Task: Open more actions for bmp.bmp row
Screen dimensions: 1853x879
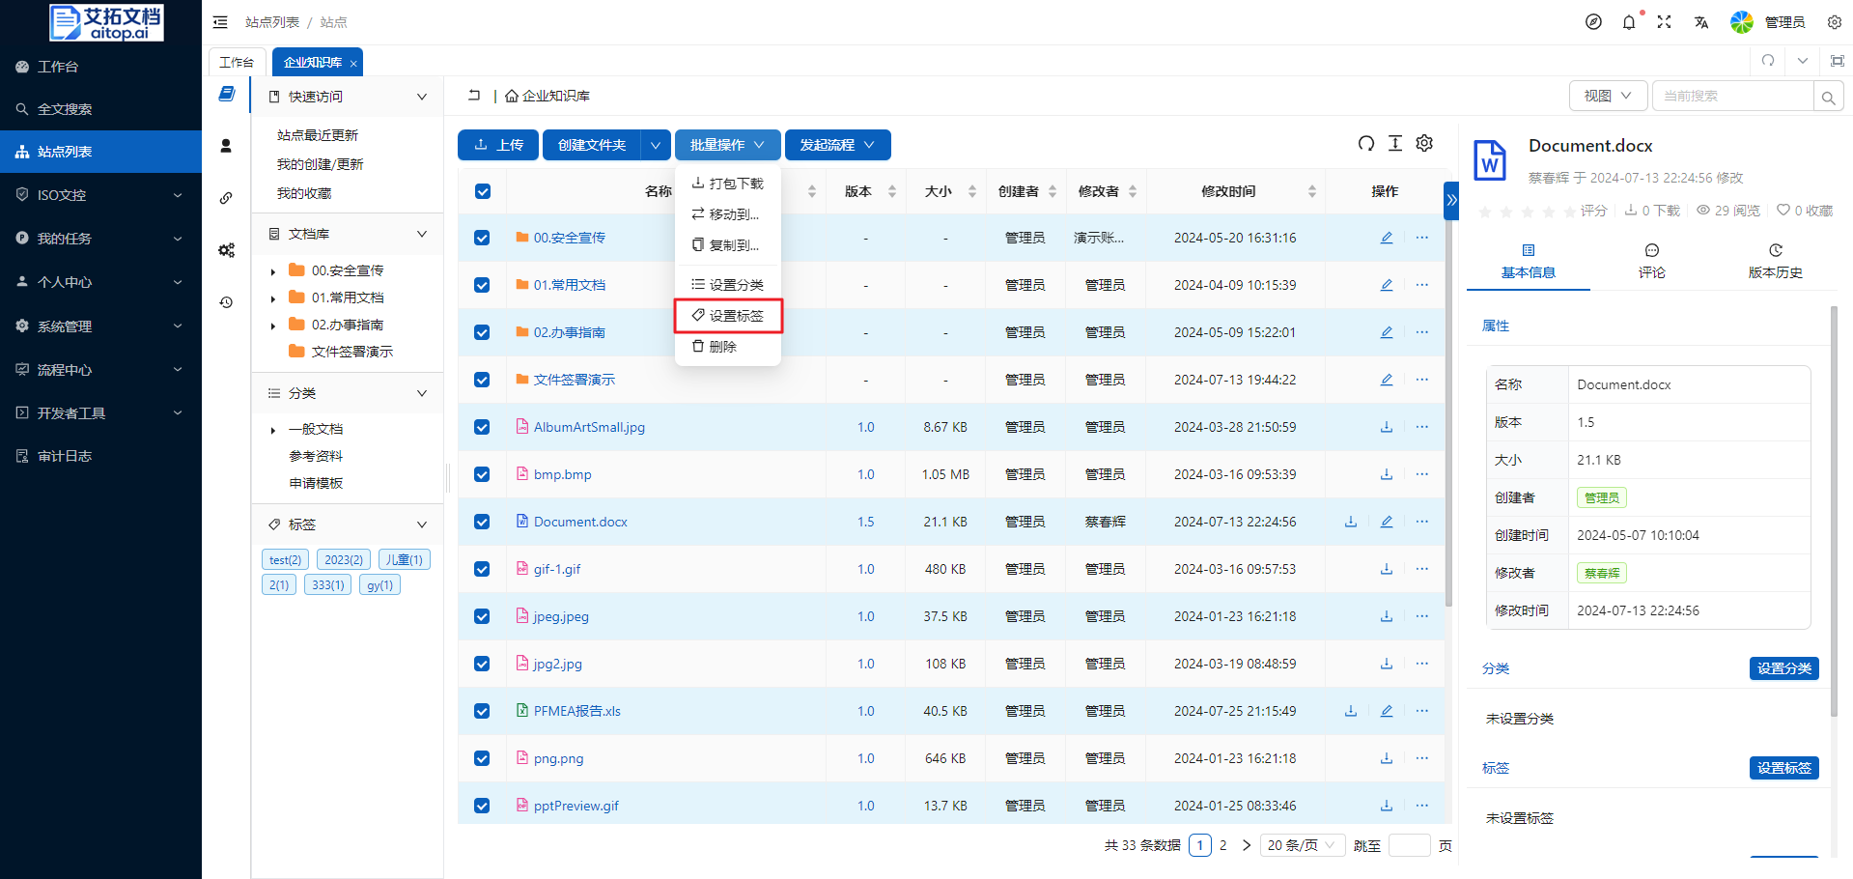Action: [1421, 474]
